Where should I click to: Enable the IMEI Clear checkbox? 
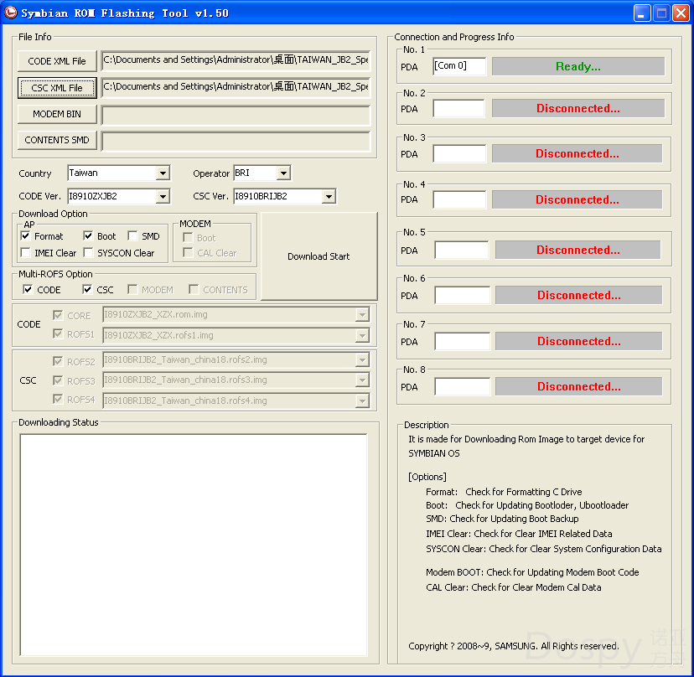[x=26, y=253]
